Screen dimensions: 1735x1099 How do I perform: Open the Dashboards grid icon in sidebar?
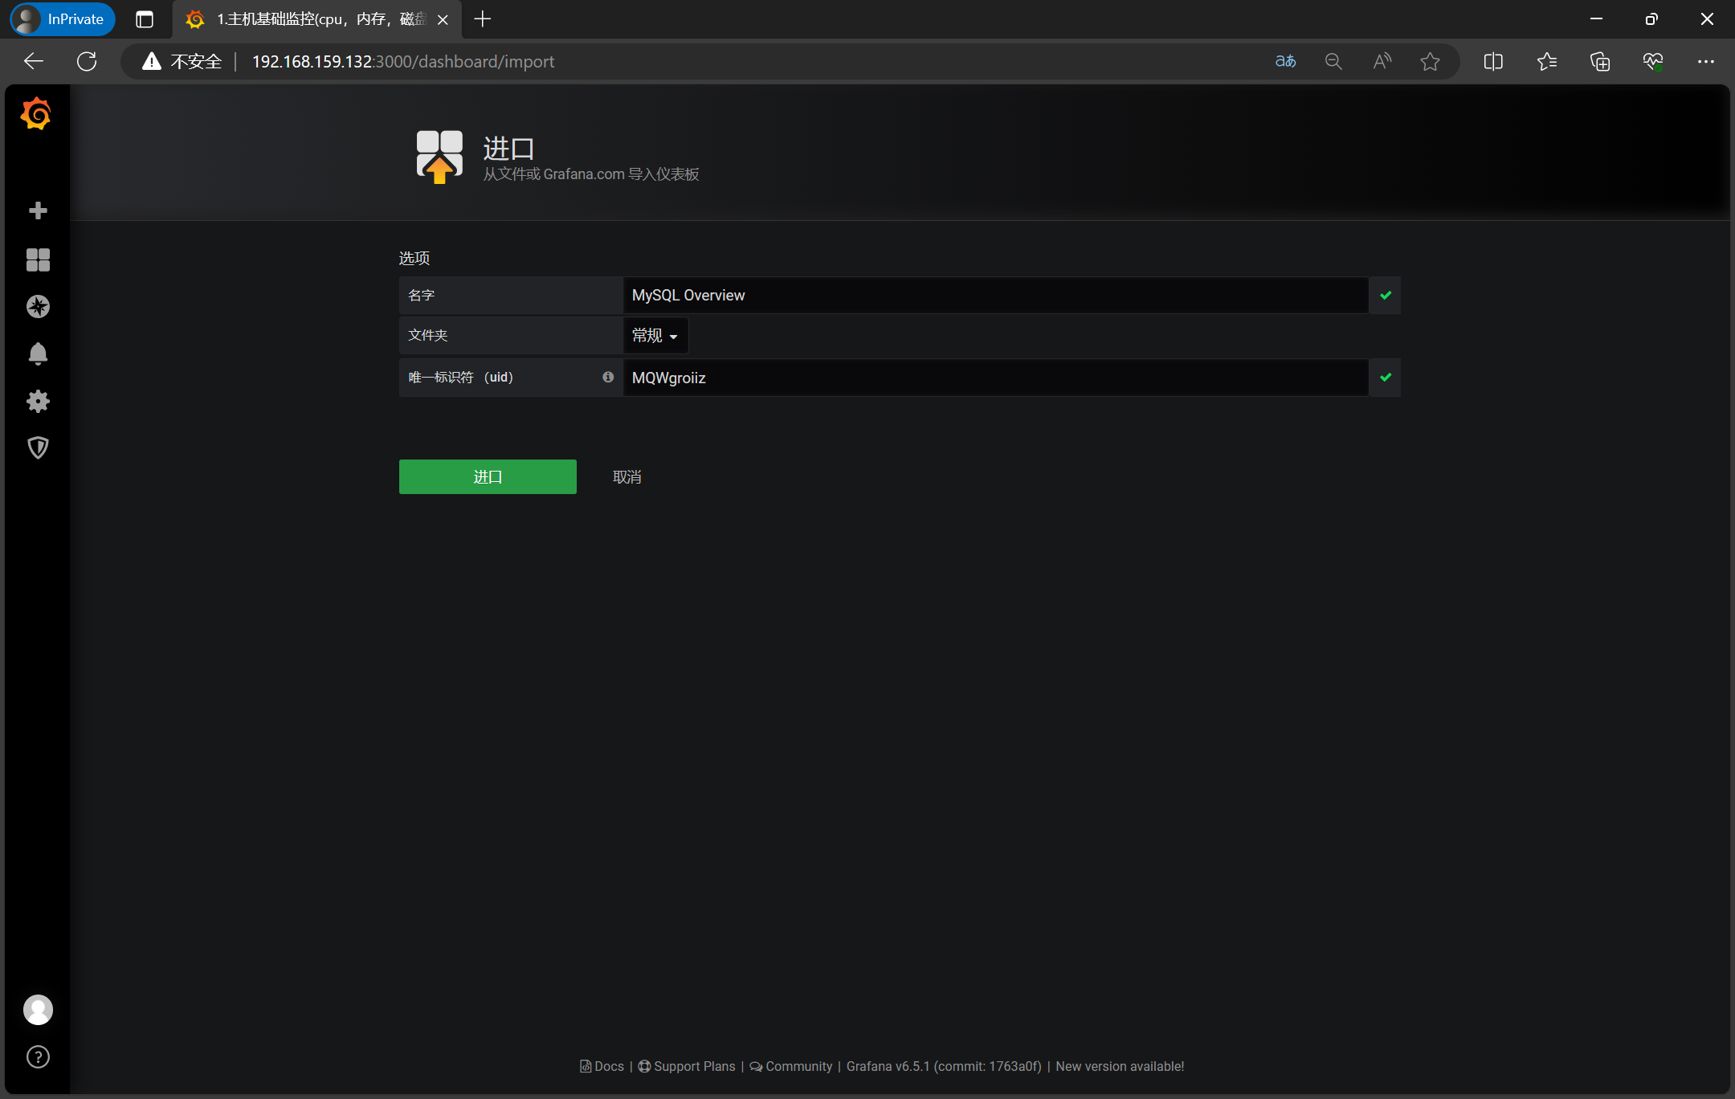(38, 259)
